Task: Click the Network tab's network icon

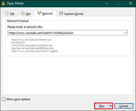Action: 39,13
